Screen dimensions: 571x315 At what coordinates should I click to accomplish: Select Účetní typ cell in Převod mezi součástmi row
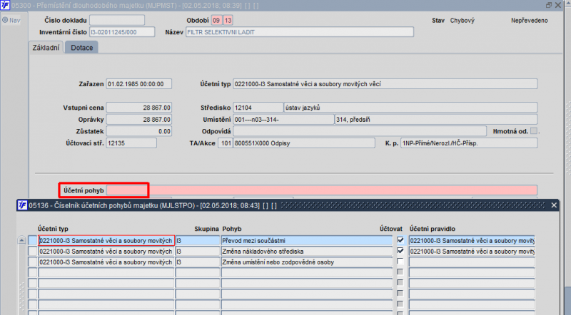coord(106,241)
